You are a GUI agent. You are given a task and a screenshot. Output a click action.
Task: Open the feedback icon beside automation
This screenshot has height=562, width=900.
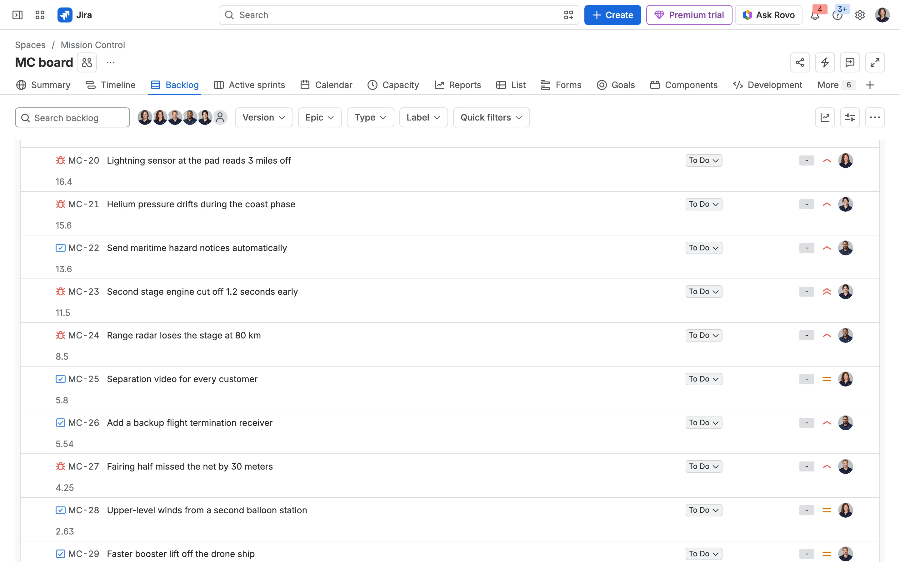[850, 62]
